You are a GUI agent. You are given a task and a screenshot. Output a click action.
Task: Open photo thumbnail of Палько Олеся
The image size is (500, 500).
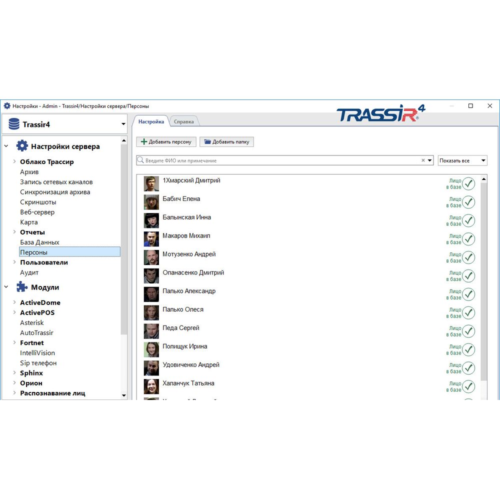[151, 312]
